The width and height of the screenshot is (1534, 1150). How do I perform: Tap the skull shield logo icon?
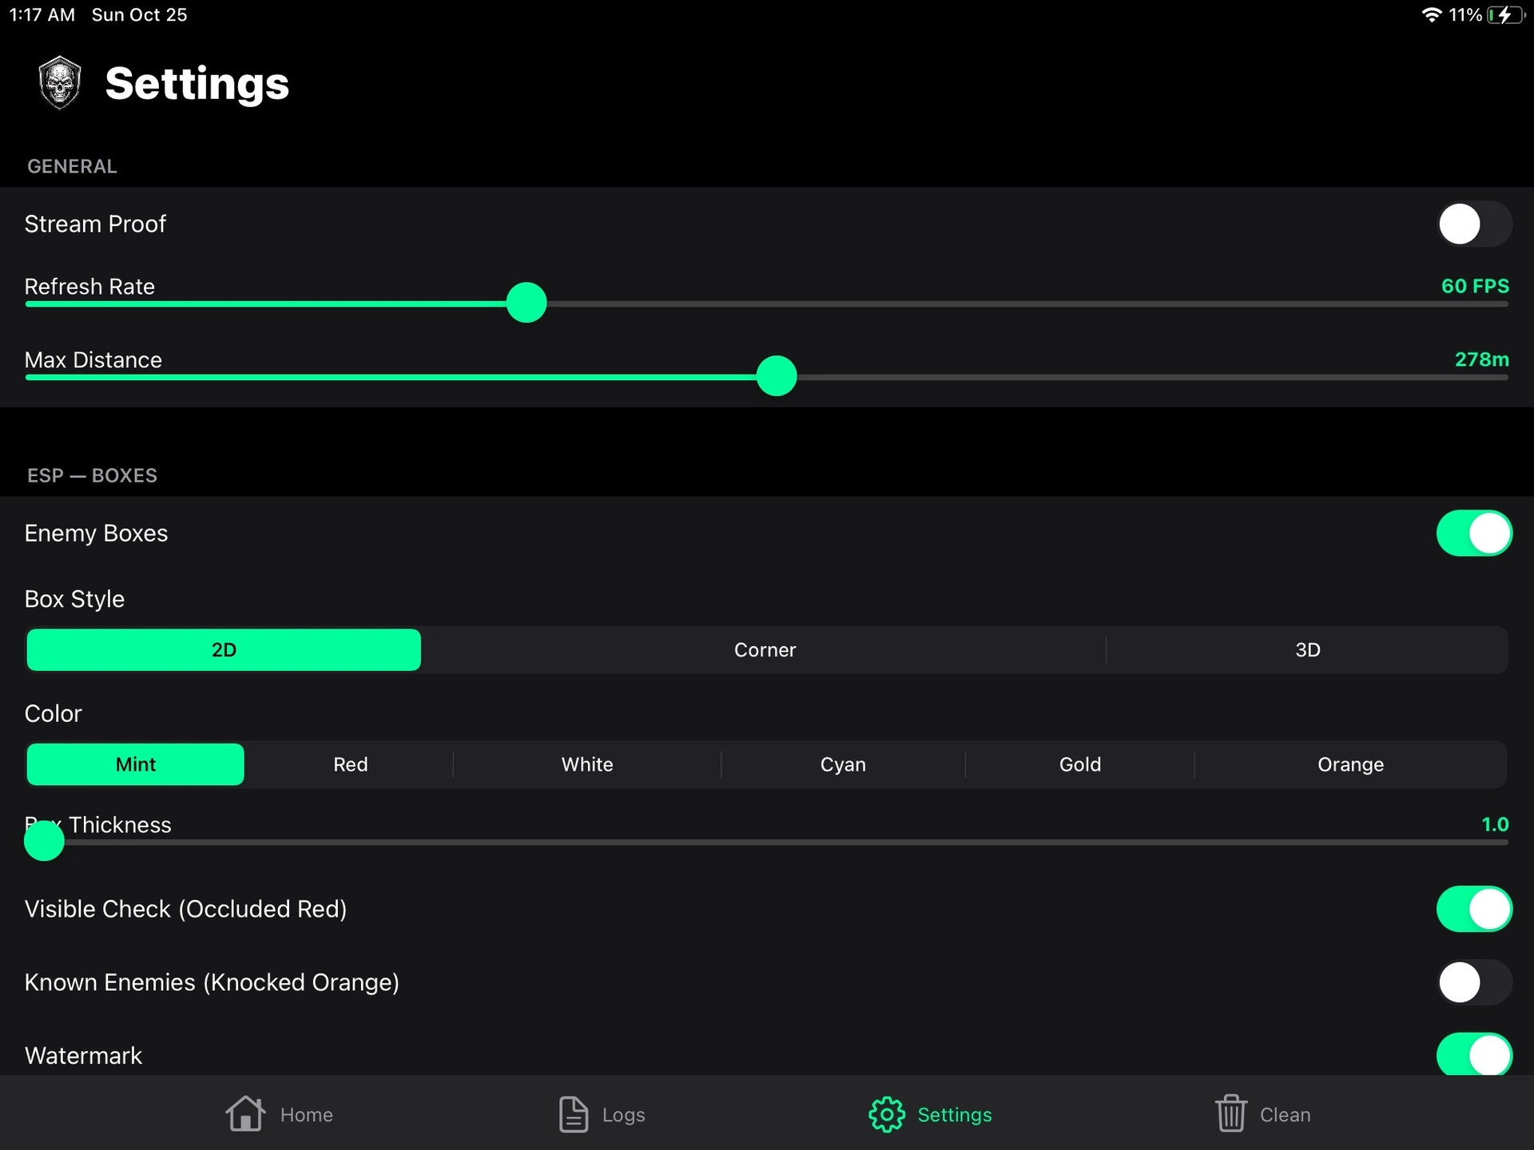tap(60, 82)
